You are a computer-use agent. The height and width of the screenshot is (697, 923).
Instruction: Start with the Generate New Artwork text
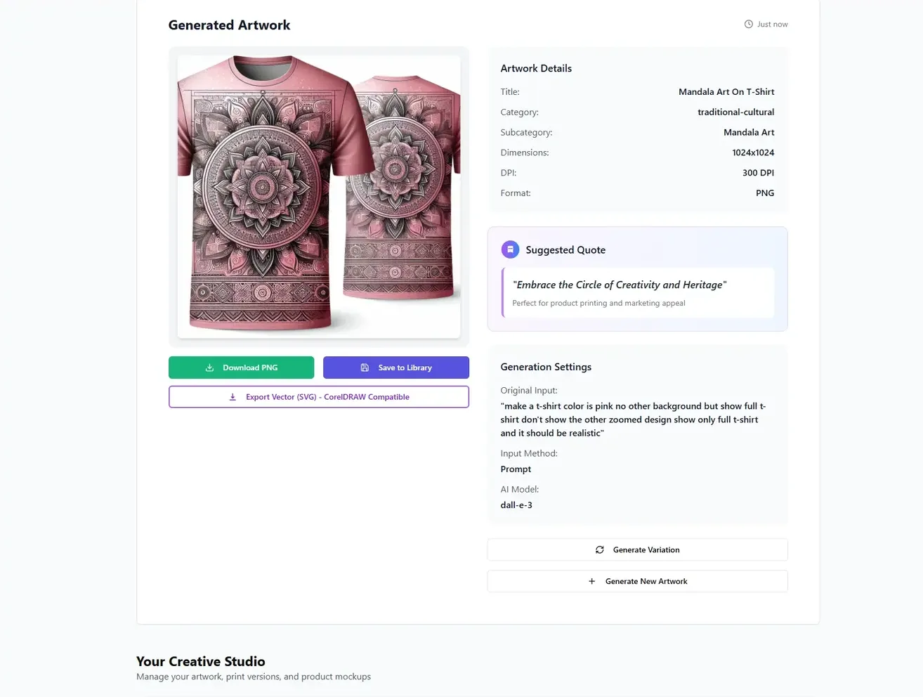tap(646, 581)
